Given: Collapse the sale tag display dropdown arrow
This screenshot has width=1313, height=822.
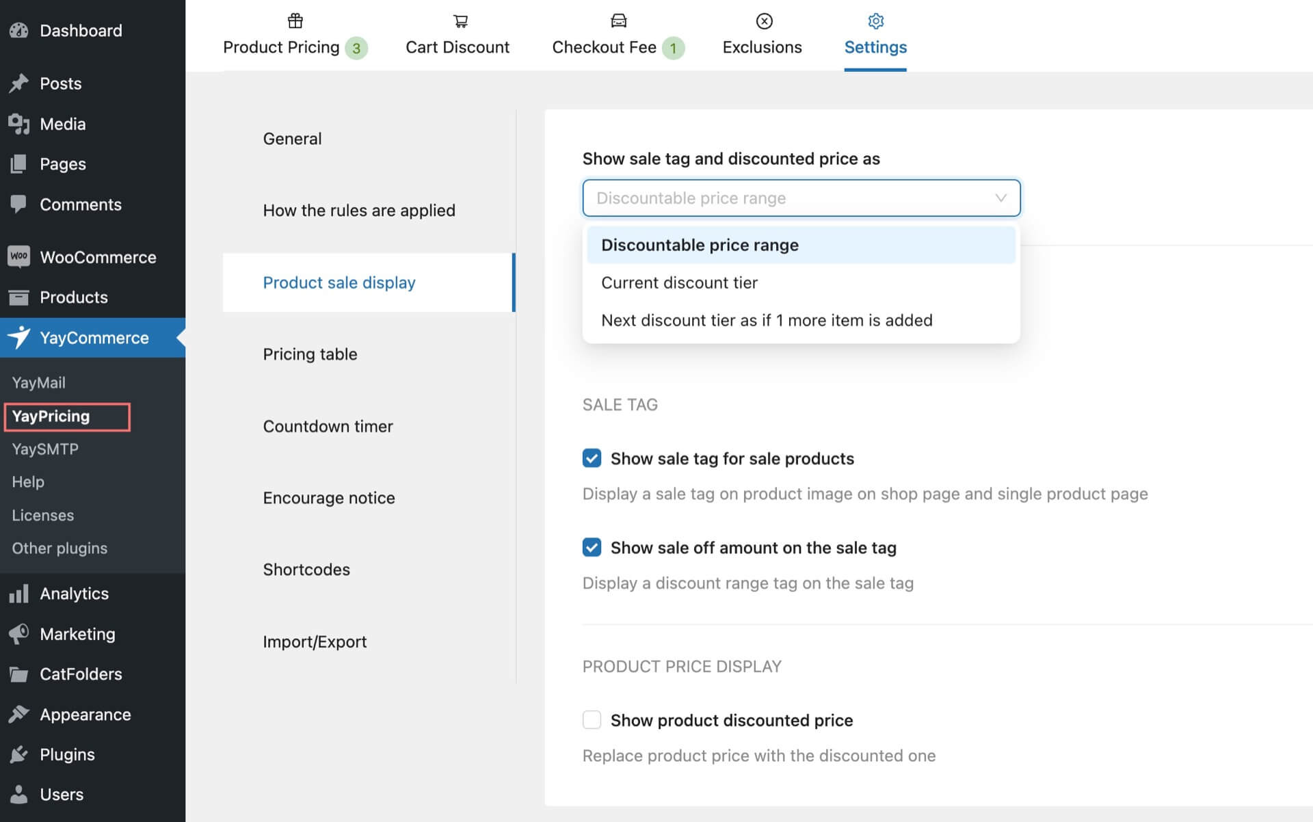Looking at the screenshot, I should [1000, 198].
